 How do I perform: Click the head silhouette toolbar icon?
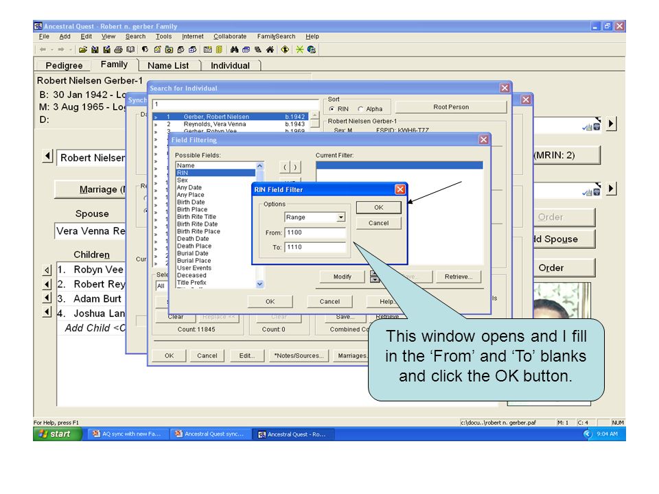pos(145,49)
